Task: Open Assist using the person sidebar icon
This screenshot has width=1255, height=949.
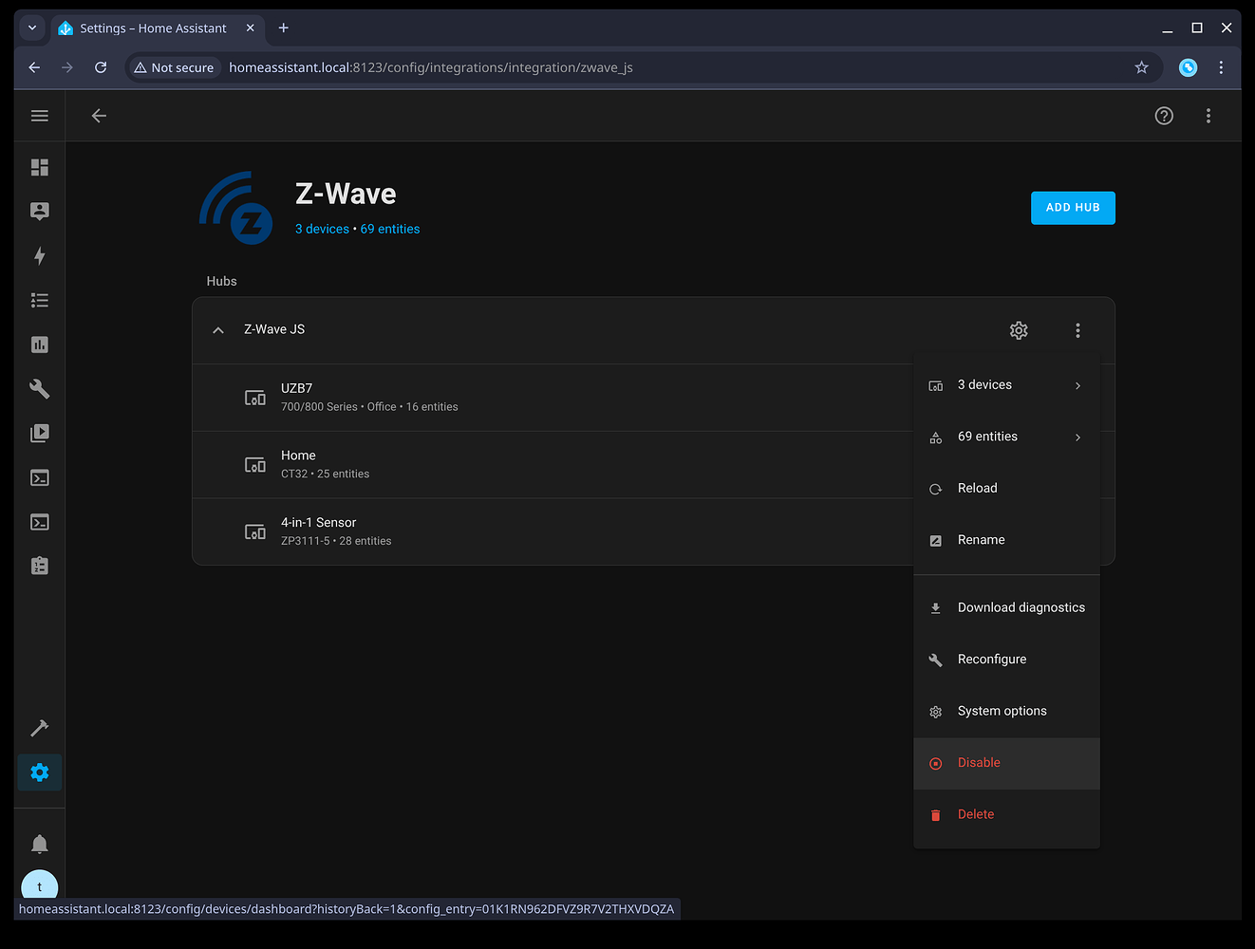Action: pyautogui.click(x=39, y=211)
